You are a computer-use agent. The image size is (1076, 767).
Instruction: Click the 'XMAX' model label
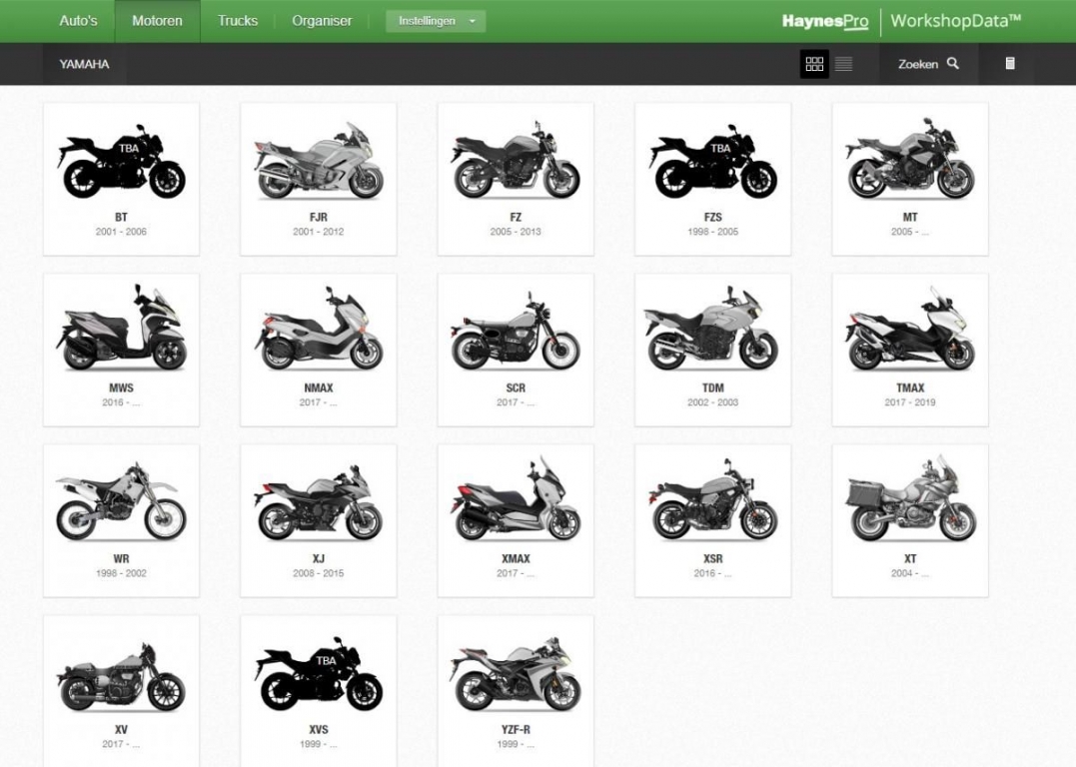[x=516, y=558]
